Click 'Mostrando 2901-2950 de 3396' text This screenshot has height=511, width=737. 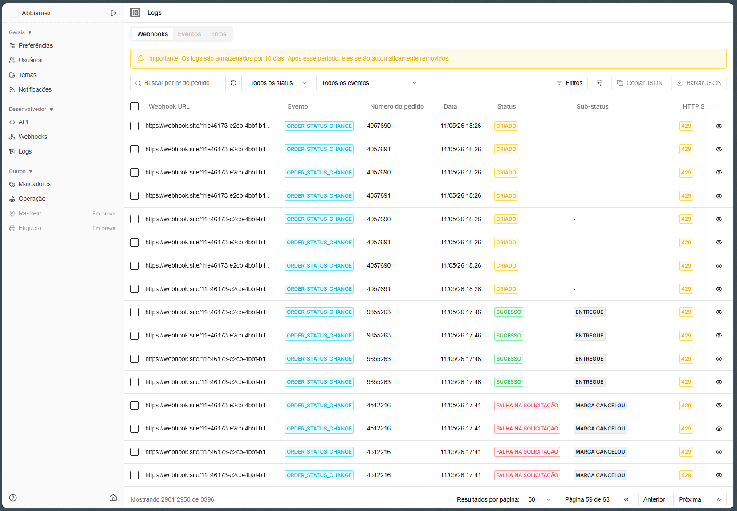[172, 499]
